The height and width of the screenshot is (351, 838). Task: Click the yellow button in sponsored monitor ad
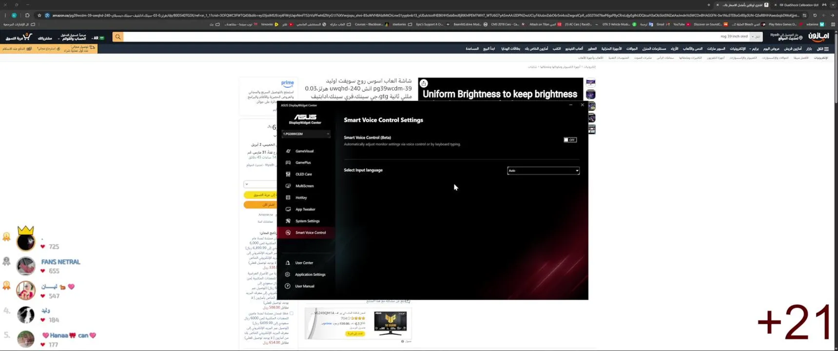(x=355, y=333)
